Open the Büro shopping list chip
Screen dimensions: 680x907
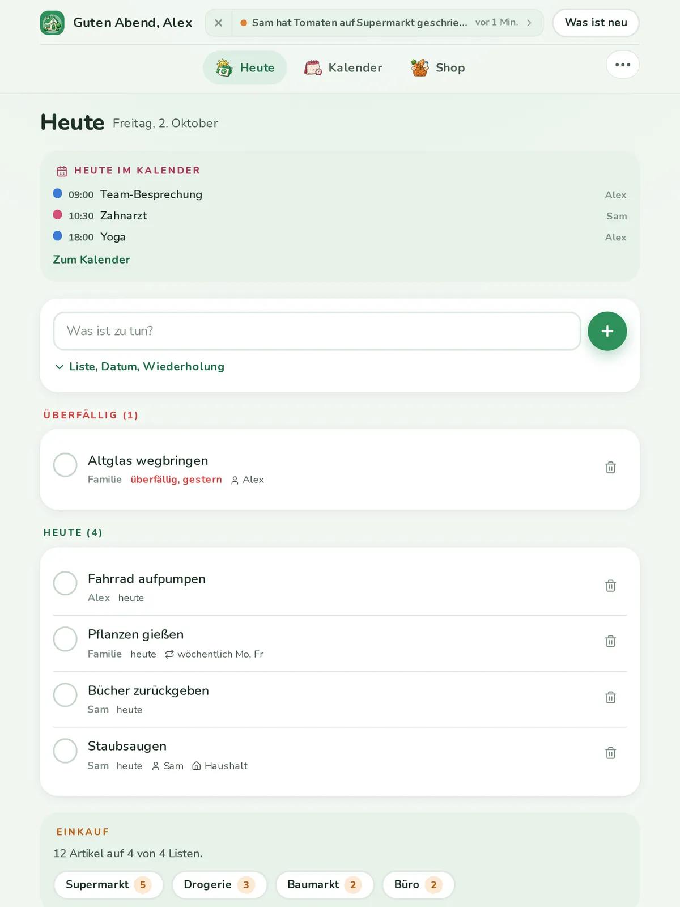419,885
